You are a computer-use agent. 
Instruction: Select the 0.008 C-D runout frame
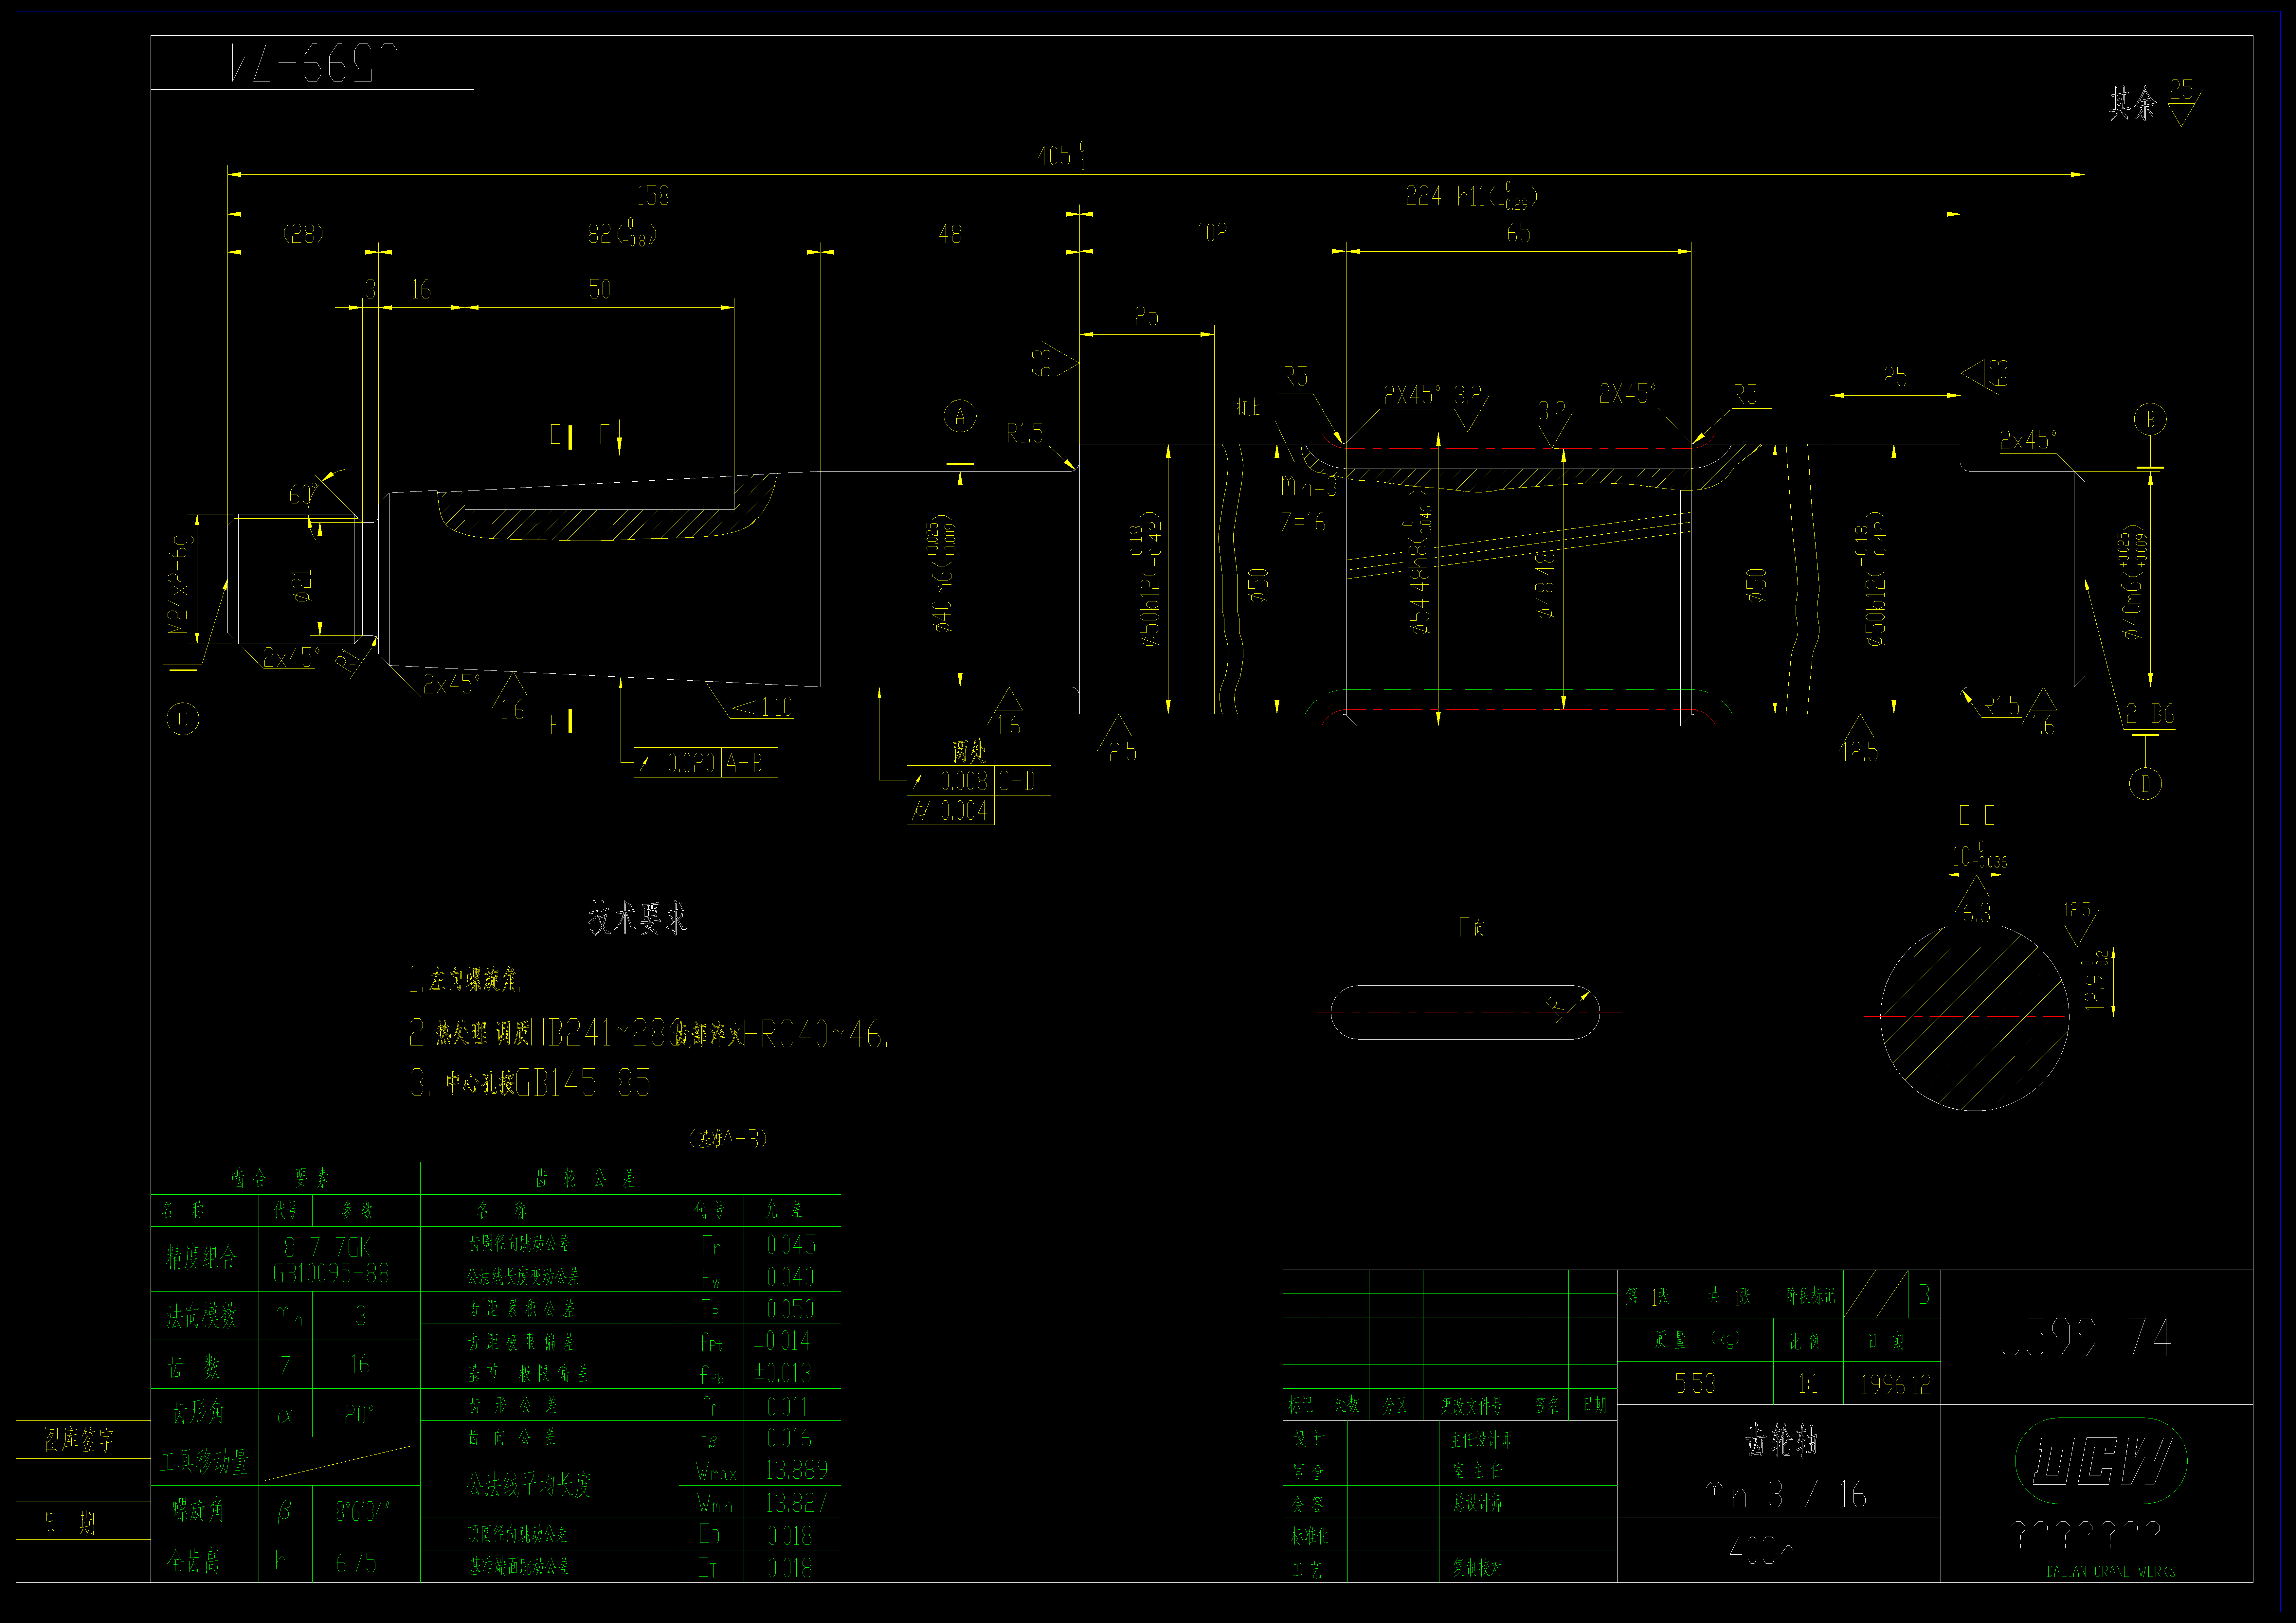tap(979, 780)
